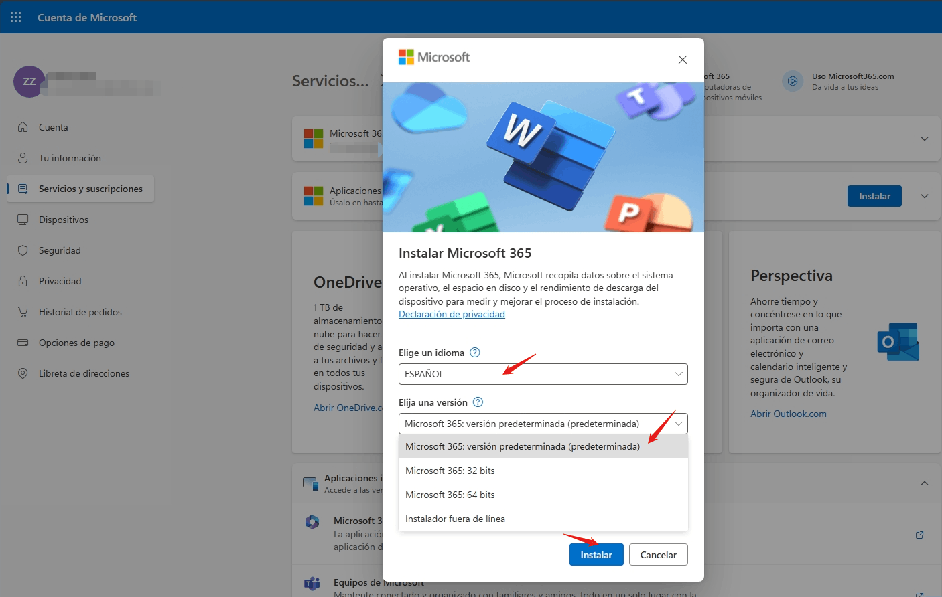Click the Tu información person icon

point(23,158)
